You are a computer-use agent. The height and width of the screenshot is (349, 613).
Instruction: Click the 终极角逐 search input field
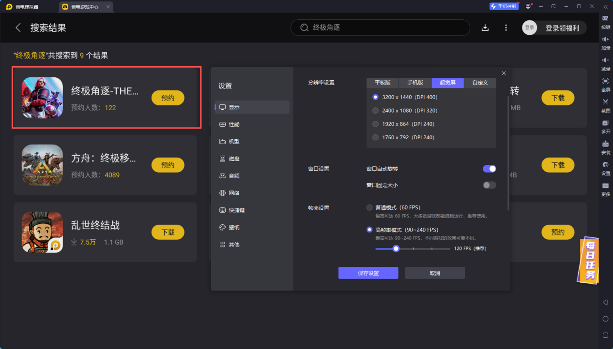[380, 28]
